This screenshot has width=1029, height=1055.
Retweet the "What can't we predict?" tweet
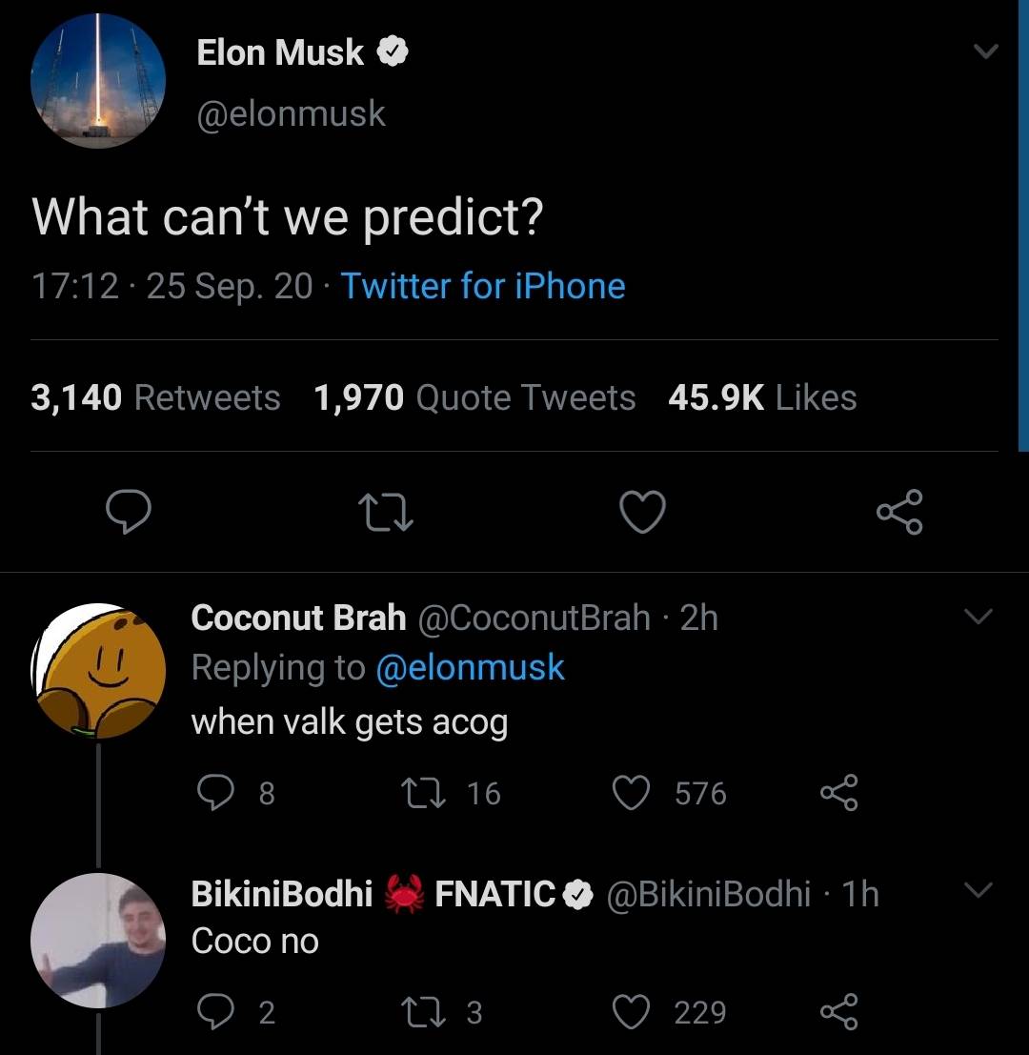click(x=385, y=513)
